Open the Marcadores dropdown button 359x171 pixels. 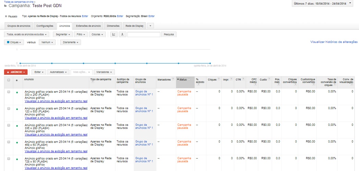104,72
